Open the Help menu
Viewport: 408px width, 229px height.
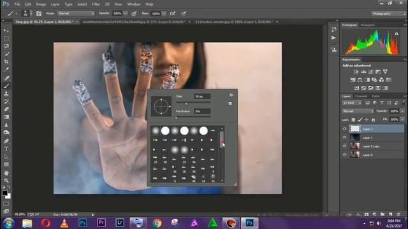coord(149,4)
